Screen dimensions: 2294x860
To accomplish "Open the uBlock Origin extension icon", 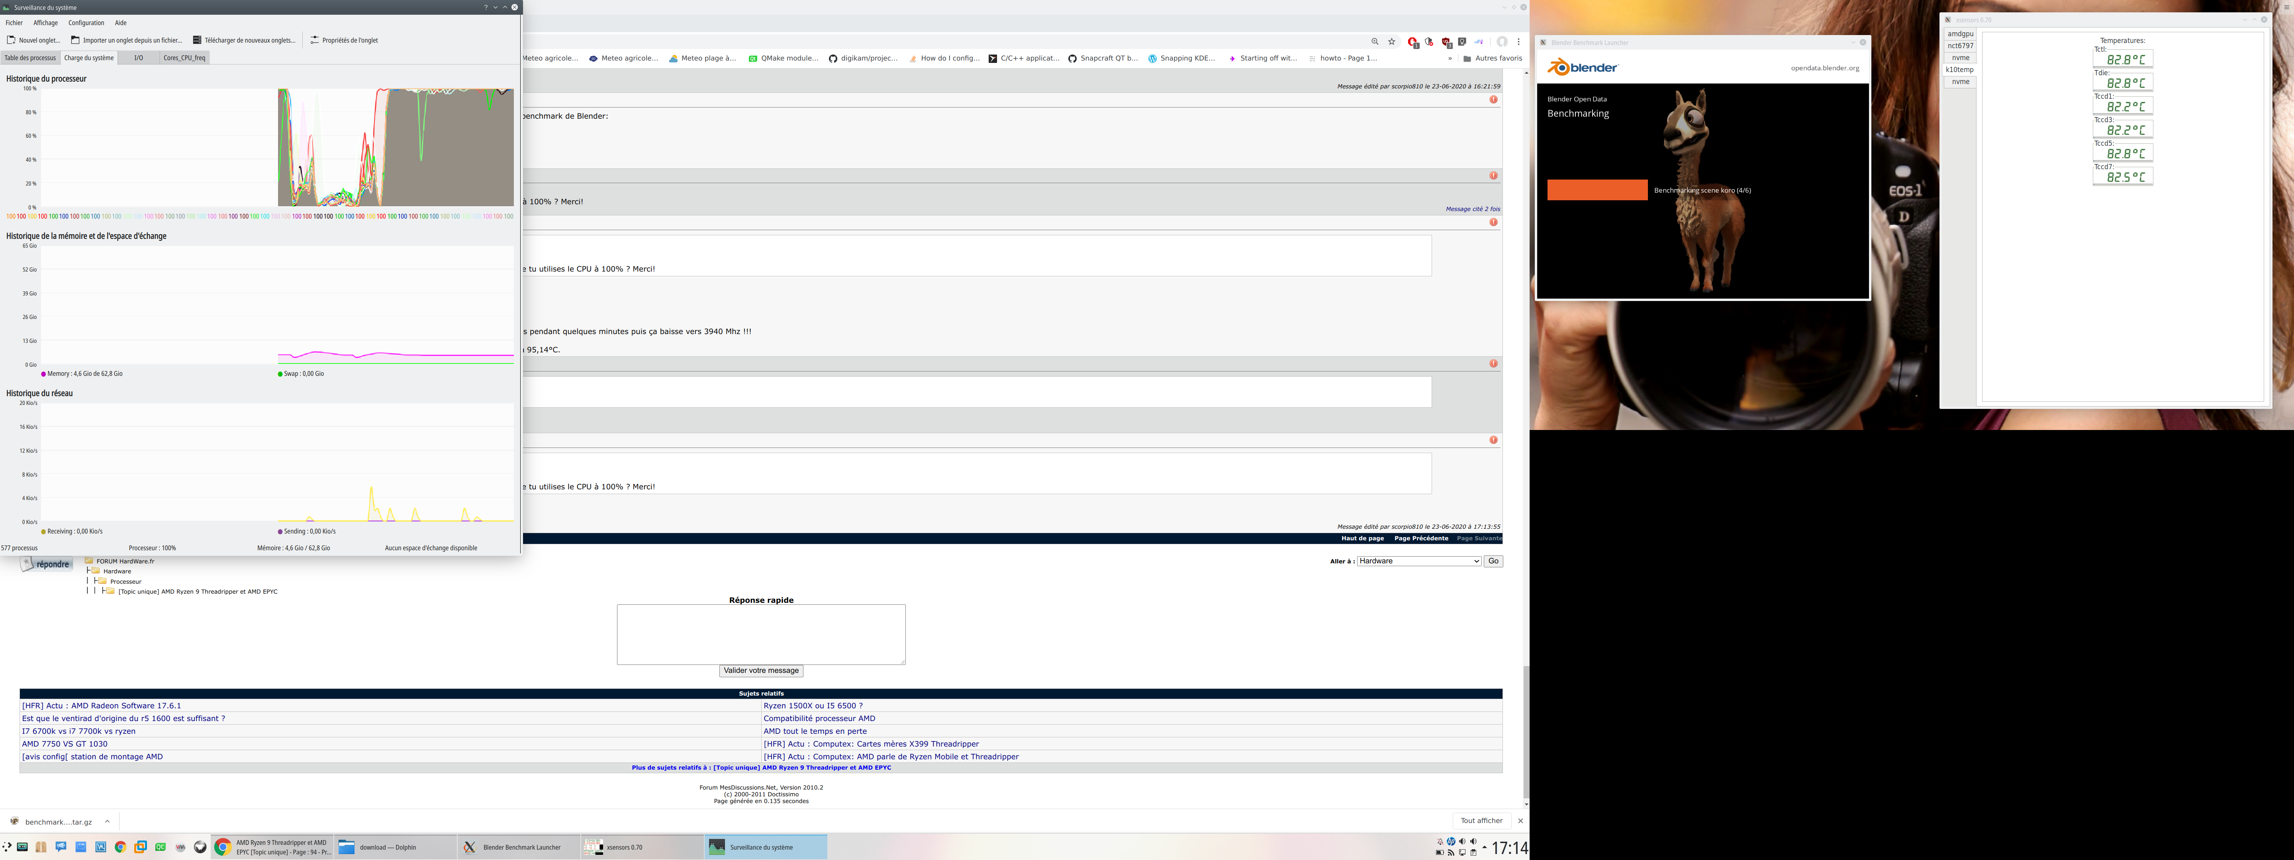I will [1446, 42].
